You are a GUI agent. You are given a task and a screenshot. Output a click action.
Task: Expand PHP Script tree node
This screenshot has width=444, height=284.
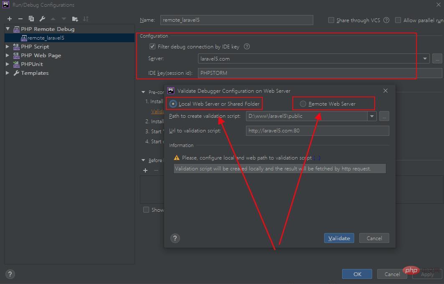tap(8, 46)
